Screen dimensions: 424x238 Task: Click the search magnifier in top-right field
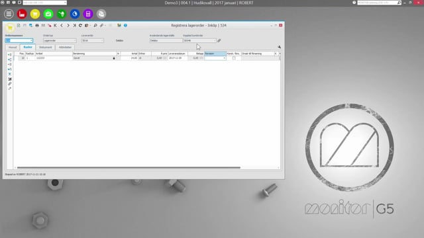[399, 3]
